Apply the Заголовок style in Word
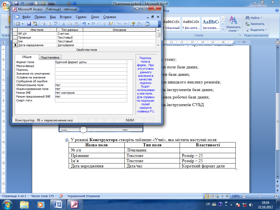Image resolution: width=280 pixels, height=210 pixels. pos(211,24)
